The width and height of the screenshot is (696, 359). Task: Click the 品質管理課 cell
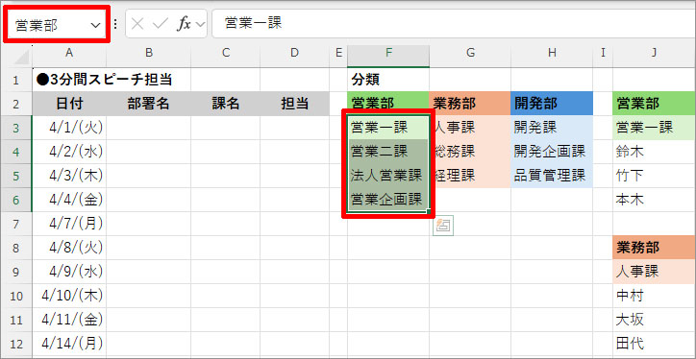tap(552, 176)
